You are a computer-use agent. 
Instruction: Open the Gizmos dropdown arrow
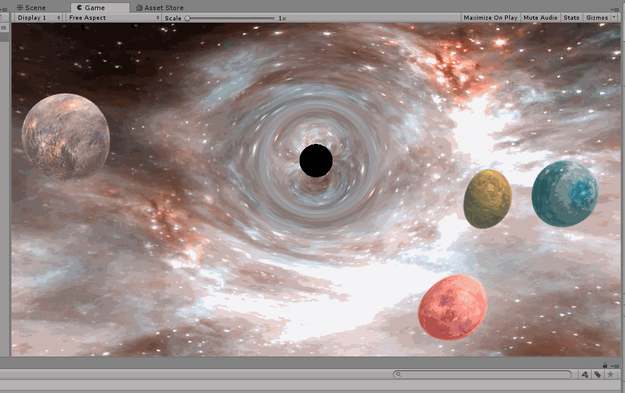point(614,17)
